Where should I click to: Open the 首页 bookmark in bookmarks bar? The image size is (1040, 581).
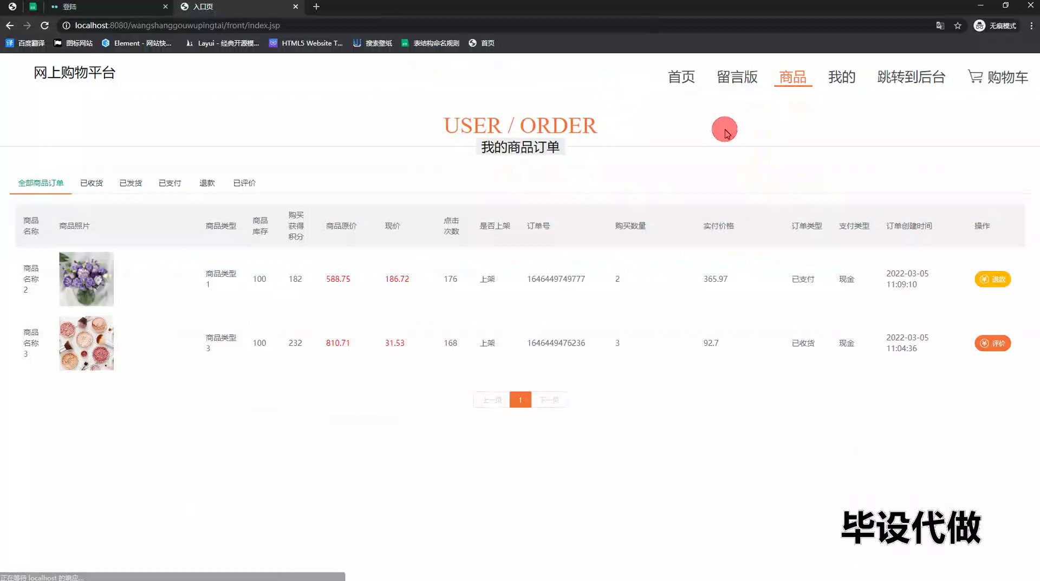pyautogui.click(x=482, y=43)
